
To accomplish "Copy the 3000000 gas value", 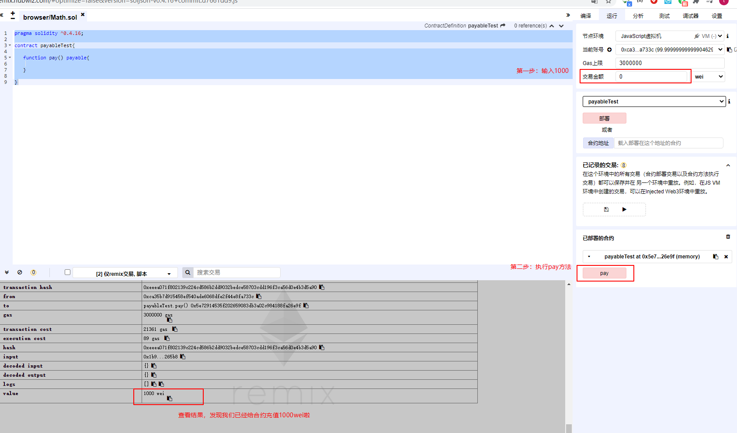I will [x=170, y=320].
